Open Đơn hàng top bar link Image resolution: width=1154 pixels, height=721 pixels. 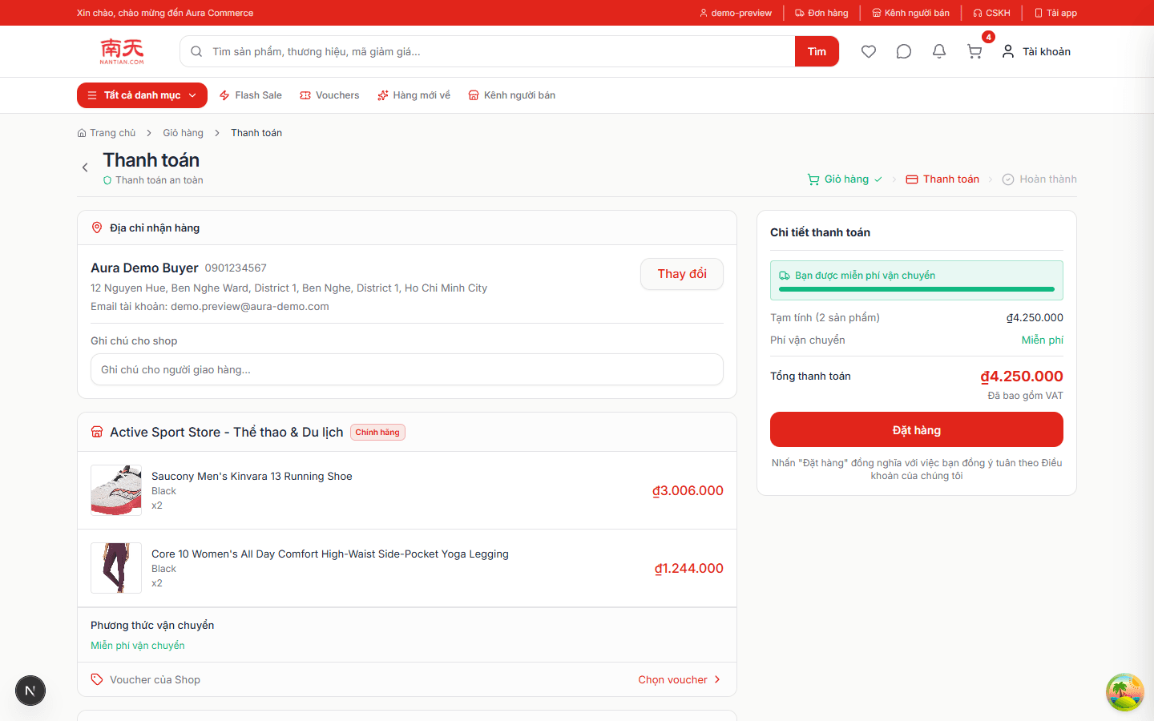[x=821, y=13]
